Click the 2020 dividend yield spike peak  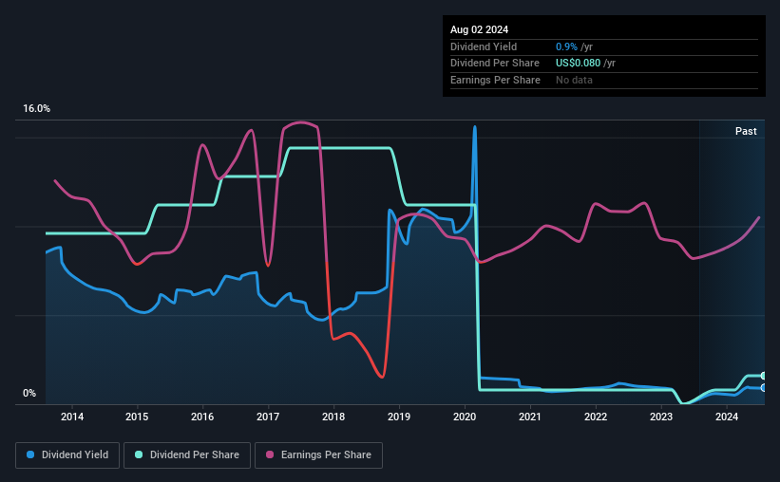475,127
